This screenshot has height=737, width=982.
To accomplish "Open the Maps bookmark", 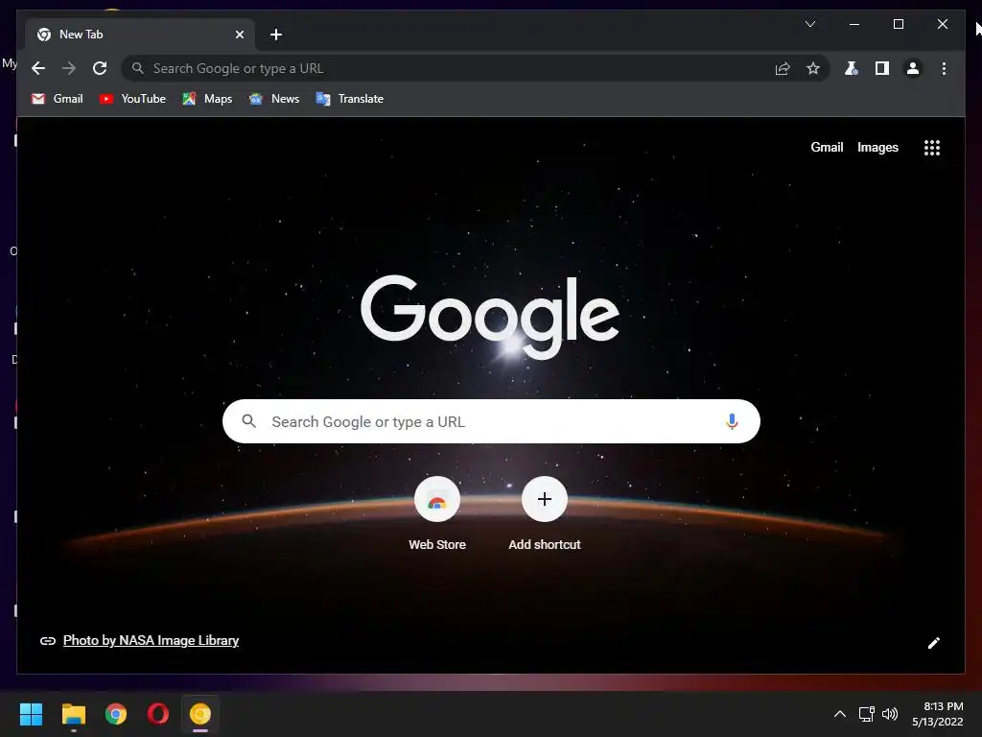I will [x=207, y=99].
